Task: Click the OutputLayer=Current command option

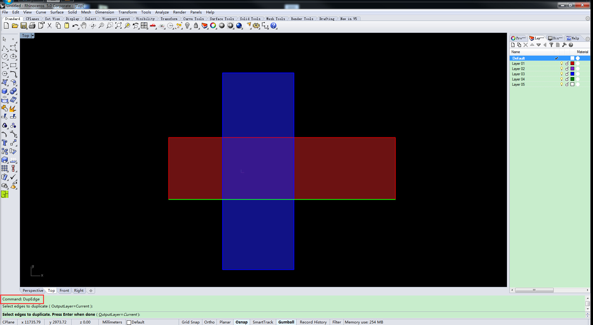Action: [118, 315]
